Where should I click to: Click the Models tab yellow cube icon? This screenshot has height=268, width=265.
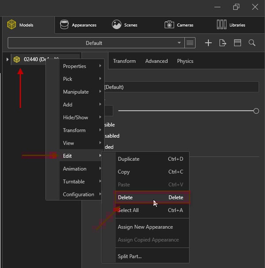coord(11,24)
